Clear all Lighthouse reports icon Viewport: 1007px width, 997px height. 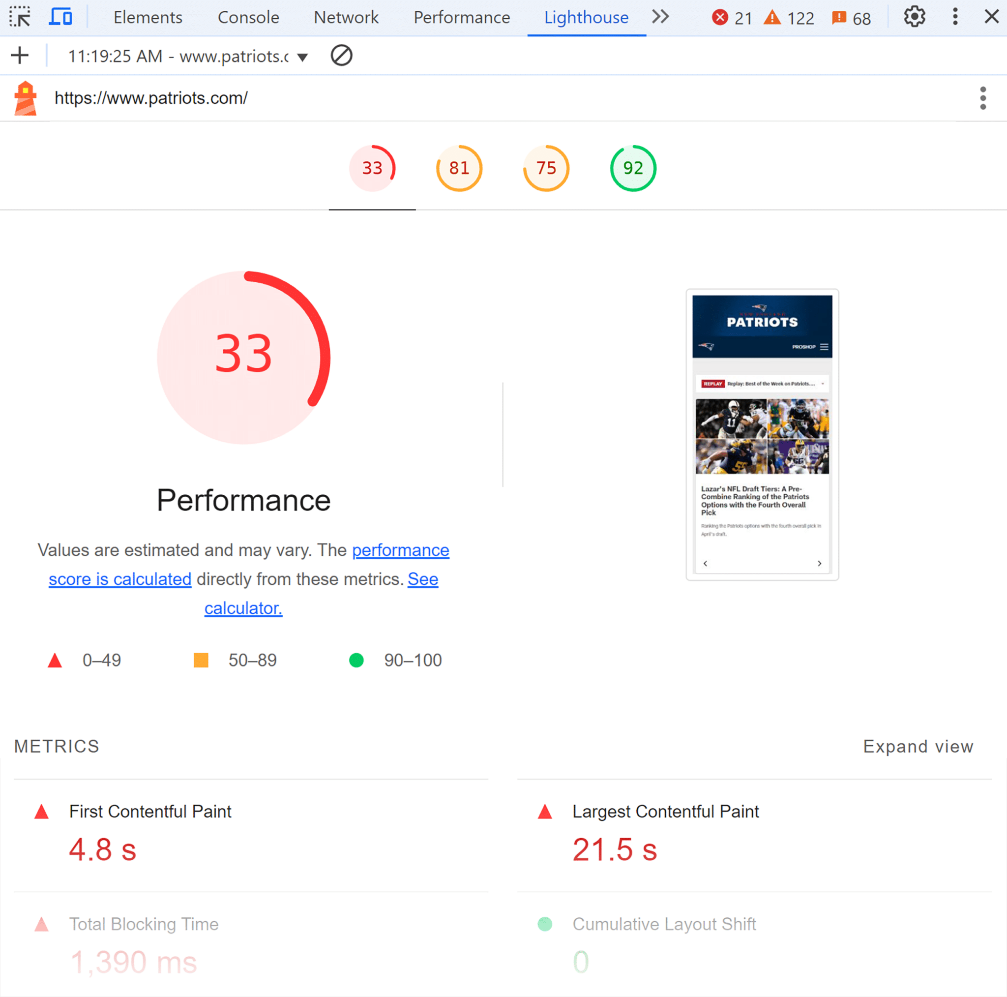(341, 55)
